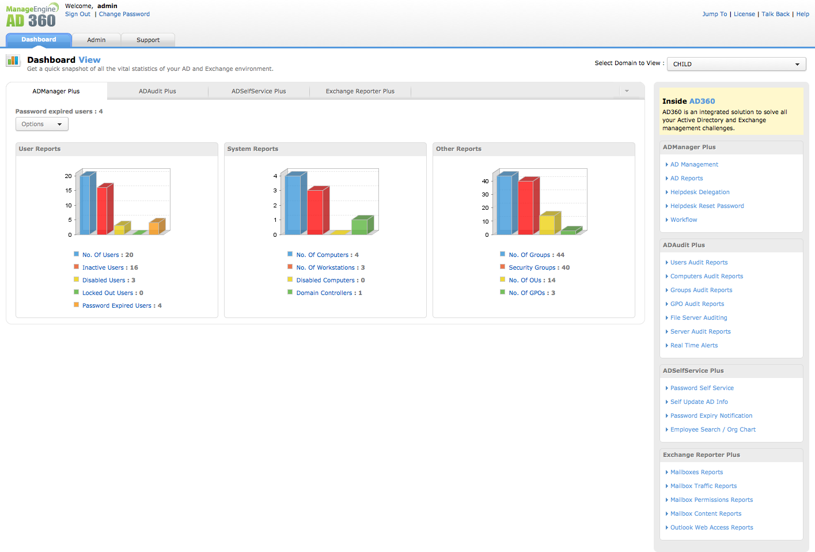Open Groups Audit Reports link
The height and width of the screenshot is (552, 815).
click(702, 290)
